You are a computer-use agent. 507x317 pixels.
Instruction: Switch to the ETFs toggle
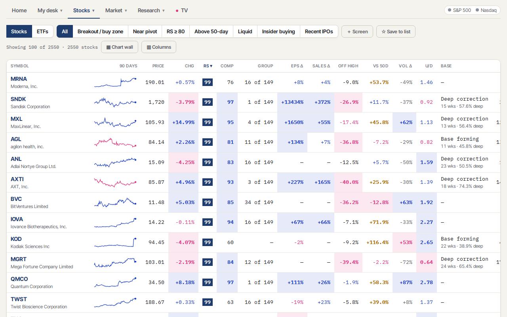pyautogui.click(x=42, y=31)
